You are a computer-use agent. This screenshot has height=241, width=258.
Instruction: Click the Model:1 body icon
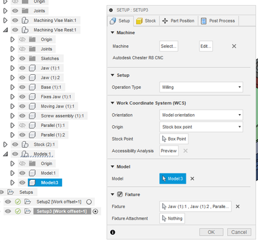[x=32, y=173]
